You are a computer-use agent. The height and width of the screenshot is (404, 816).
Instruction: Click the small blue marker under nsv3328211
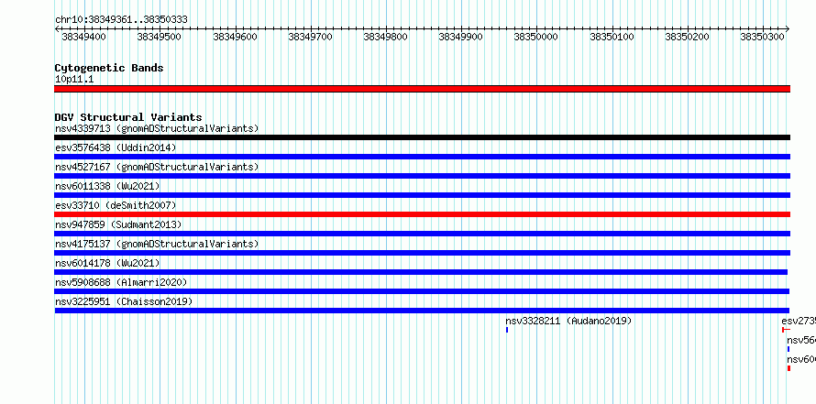[x=507, y=330]
